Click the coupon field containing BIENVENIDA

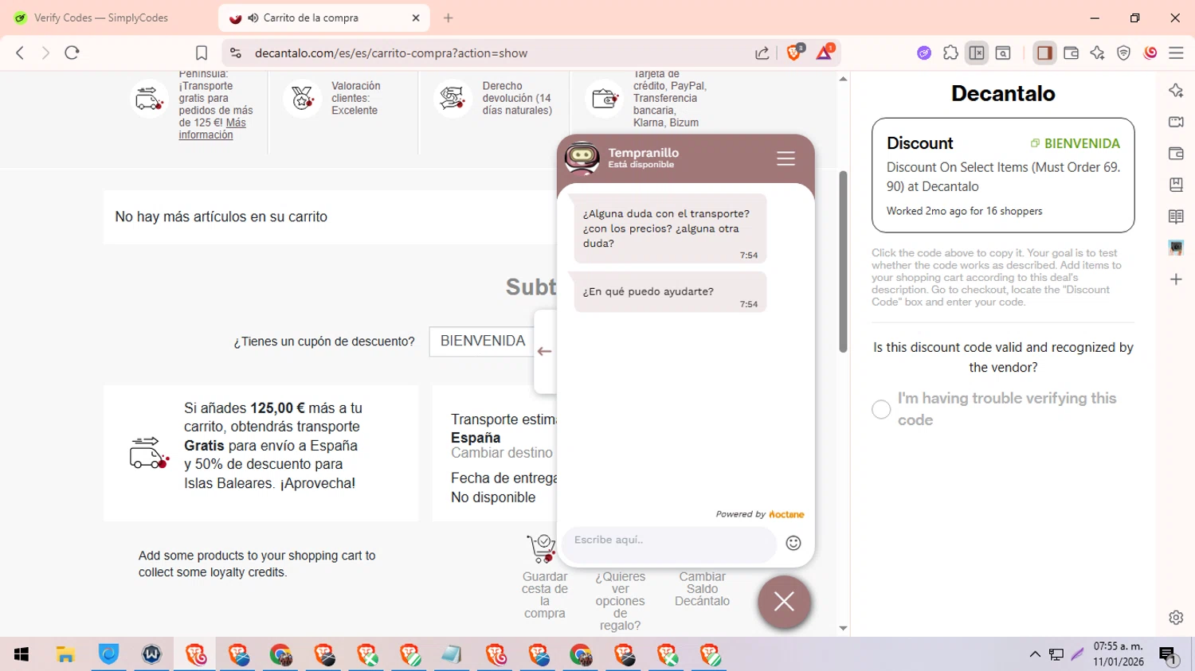(482, 341)
